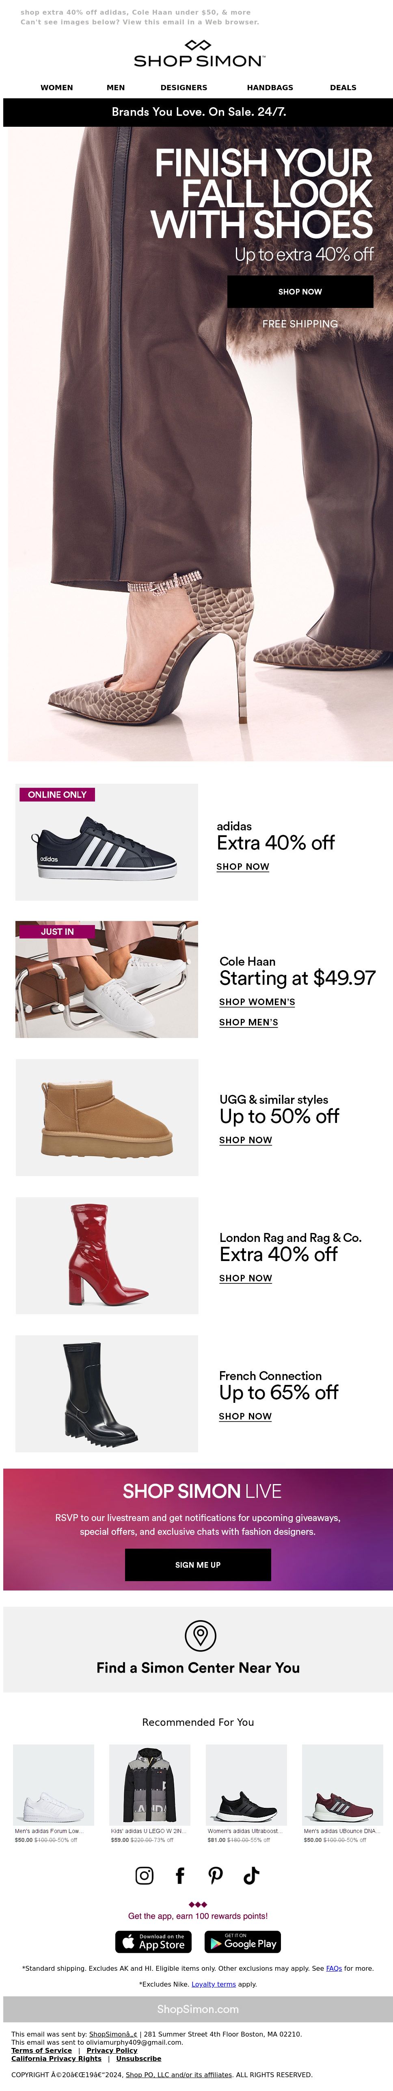
Task: Click the SHOP NOW button in hero banner
Action: pyautogui.click(x=300, y=291)
